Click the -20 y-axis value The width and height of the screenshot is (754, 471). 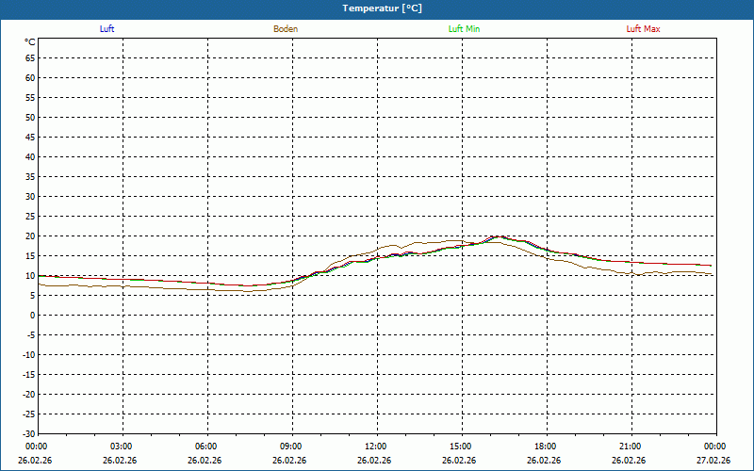(29, 395)
